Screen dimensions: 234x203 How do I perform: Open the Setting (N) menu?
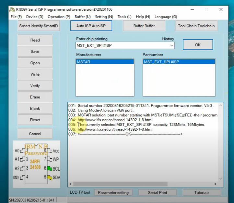point(104,17)
